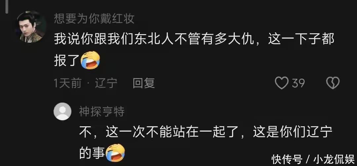Image resolution: width=357 pixels, height=166 pixels.
Task: Click the 1天前 timestamp
Action: tap(68, 83)
